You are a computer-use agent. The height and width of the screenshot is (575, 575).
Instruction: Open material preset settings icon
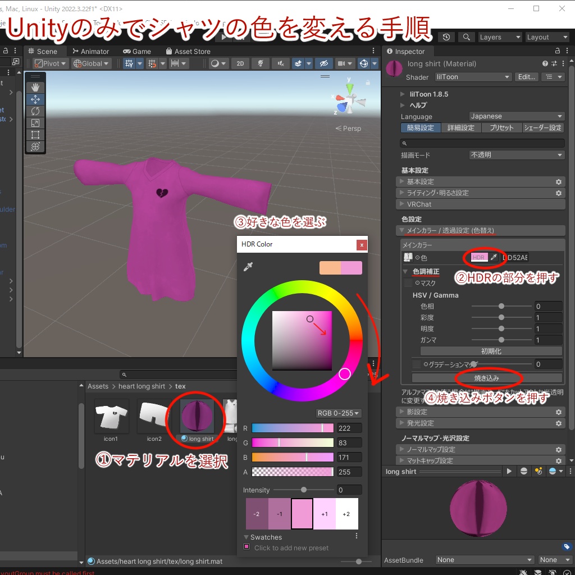(x=554, y=63)
